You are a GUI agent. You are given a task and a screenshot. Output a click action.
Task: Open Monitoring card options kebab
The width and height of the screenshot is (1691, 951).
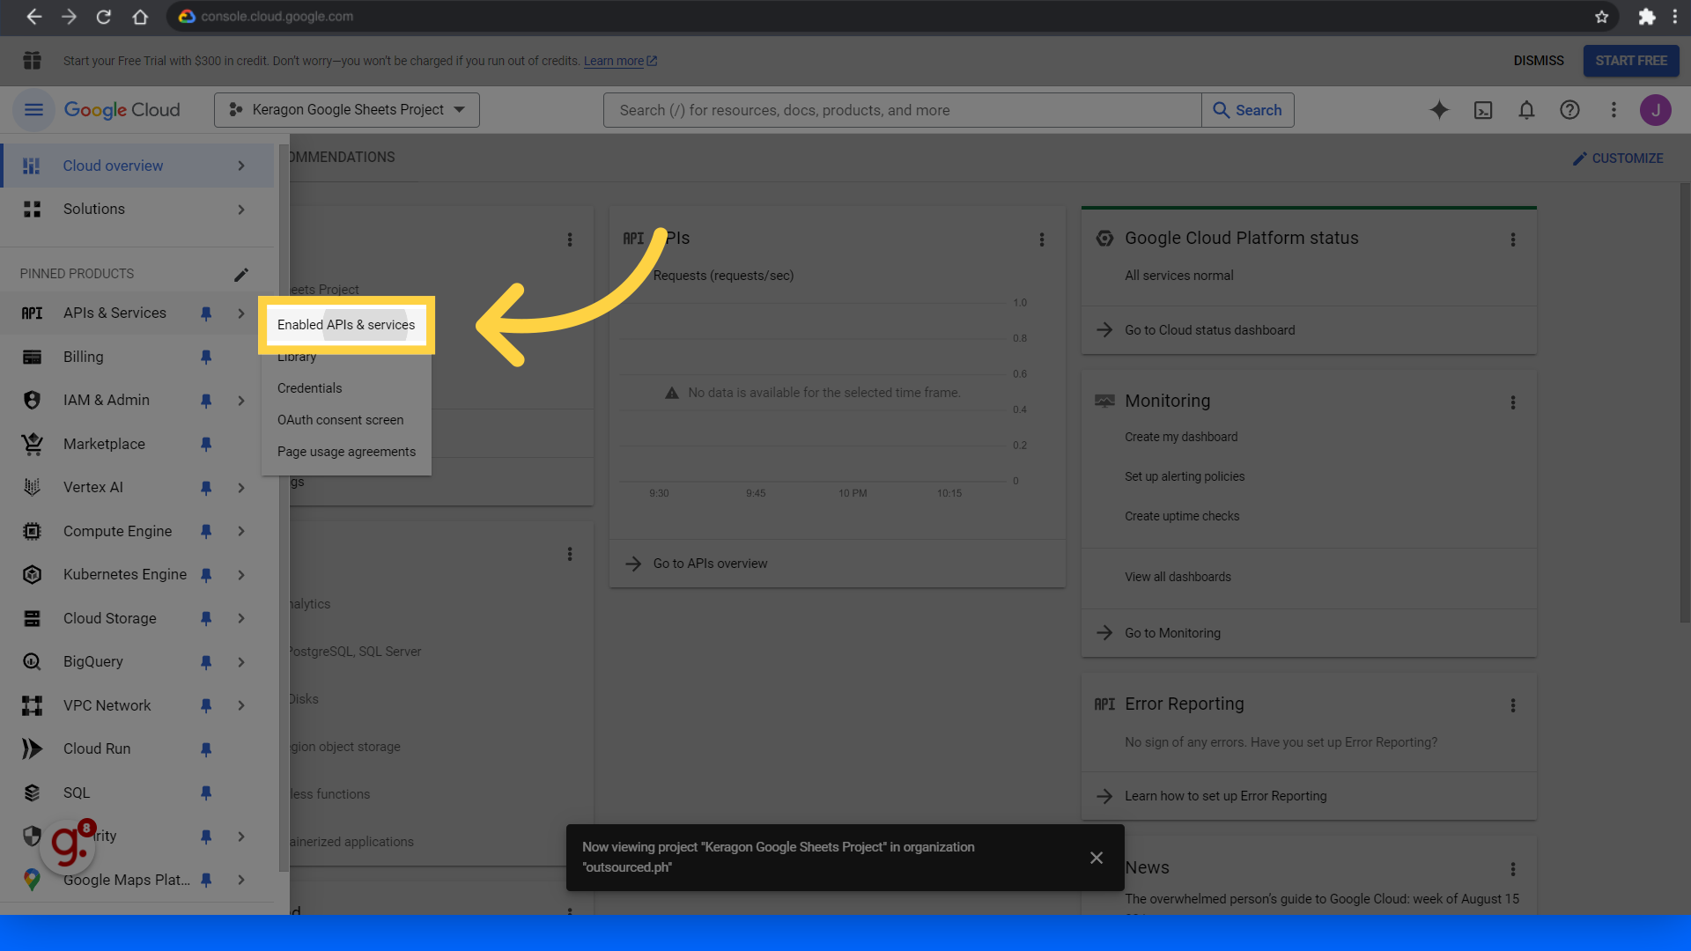tap(1513, 402)
